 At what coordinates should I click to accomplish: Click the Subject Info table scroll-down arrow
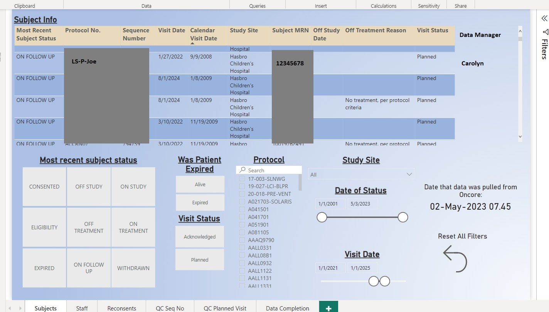tap(520, 137)
